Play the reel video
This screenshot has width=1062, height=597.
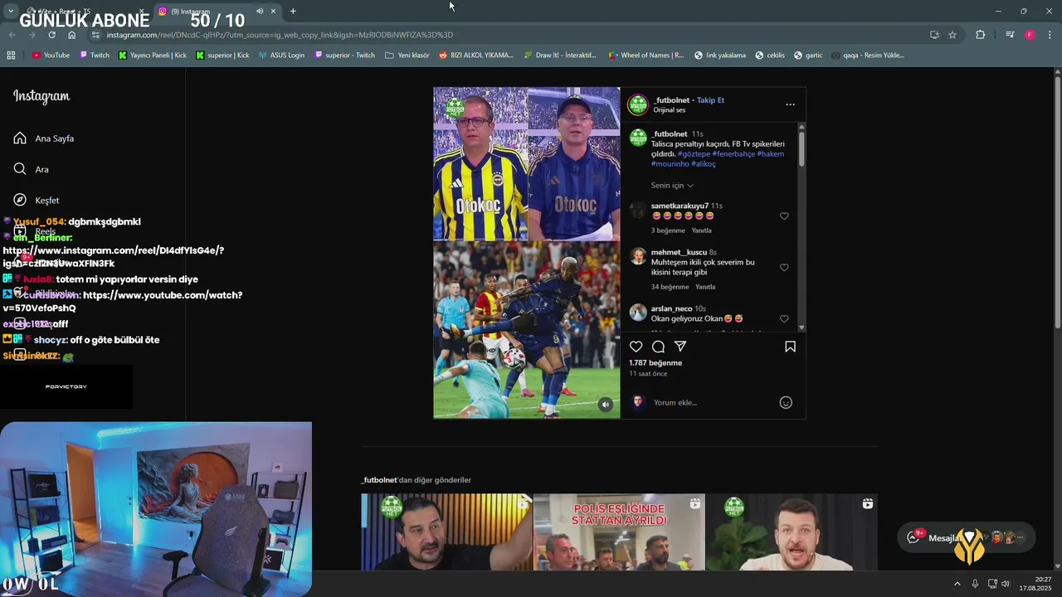526,253
